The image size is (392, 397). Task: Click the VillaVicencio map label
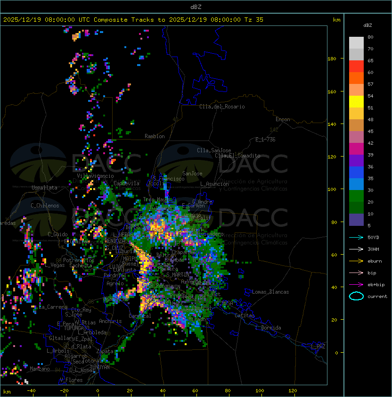pyautogui.click(x=95, y=176)
